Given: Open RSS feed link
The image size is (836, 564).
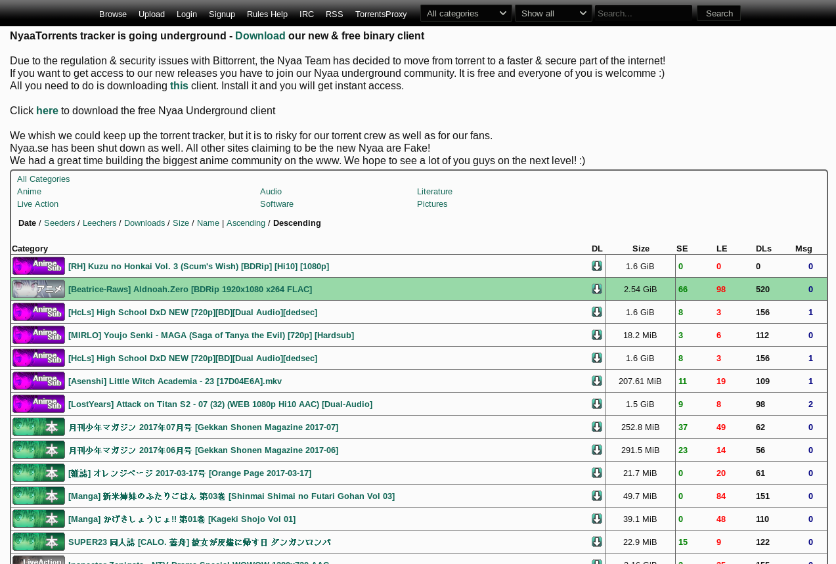Looking at the screenshot, I should click(334, 14).
